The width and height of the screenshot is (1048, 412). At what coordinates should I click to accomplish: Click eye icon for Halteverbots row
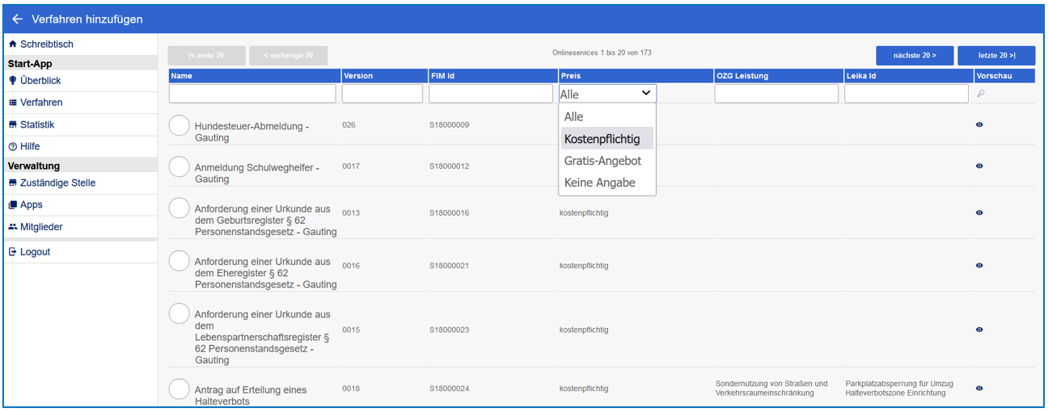(x=979, y=389)
